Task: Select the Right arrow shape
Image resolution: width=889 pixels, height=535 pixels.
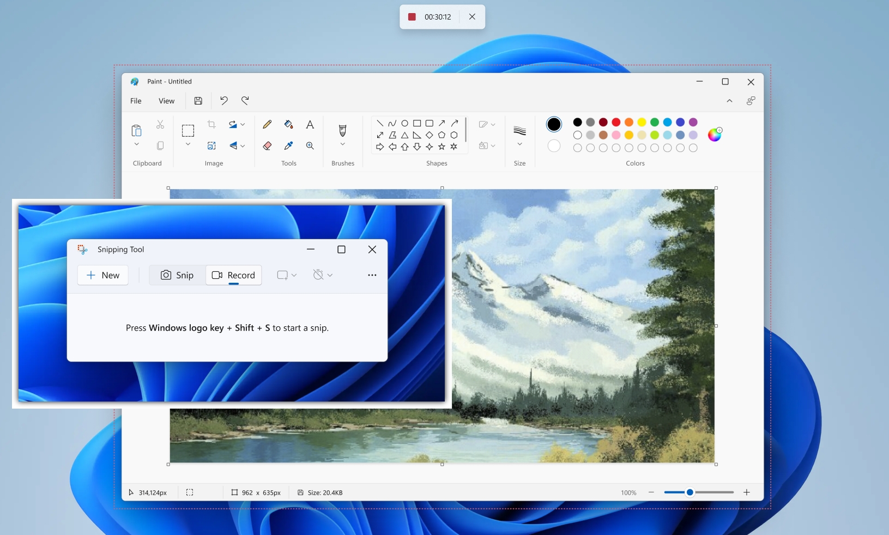Action: [x=380, y=147]
